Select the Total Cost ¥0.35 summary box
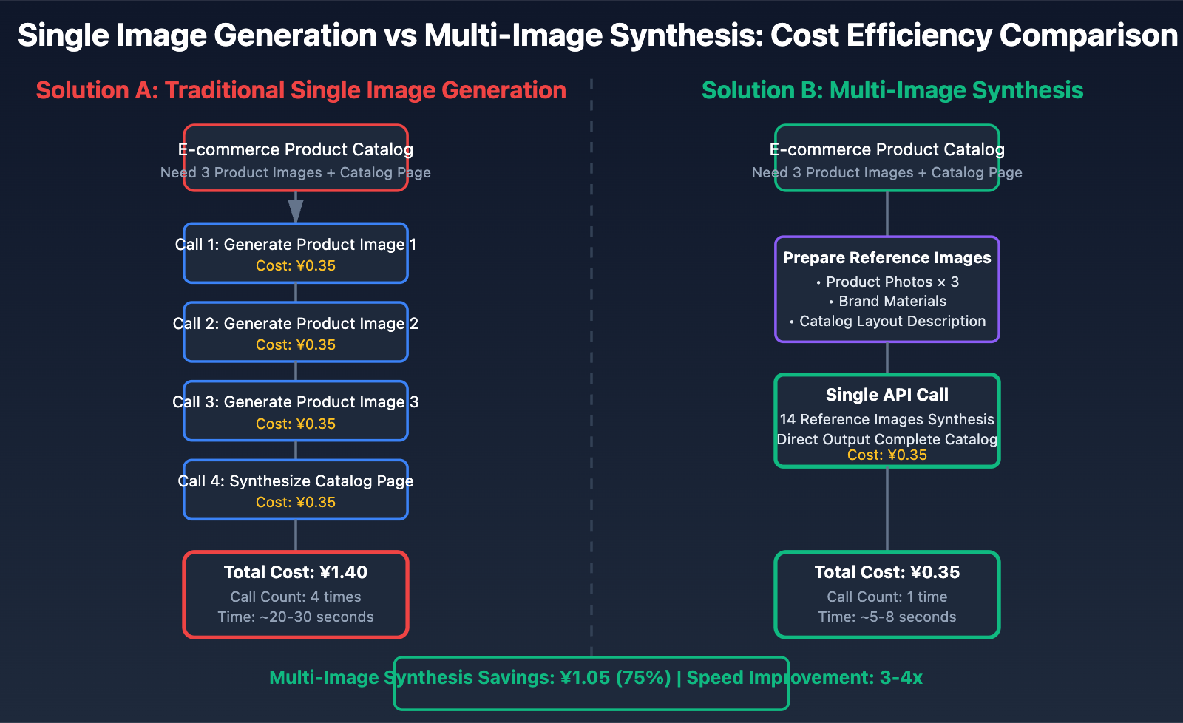 [x=887, y=594]
